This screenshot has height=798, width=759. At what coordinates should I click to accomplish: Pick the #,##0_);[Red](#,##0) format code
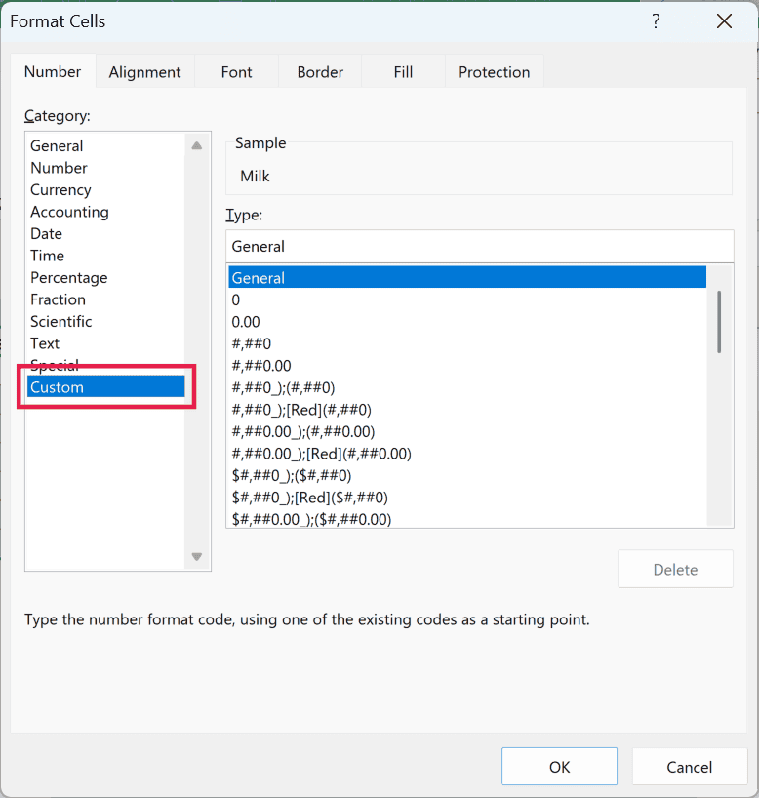pos(467,409)
